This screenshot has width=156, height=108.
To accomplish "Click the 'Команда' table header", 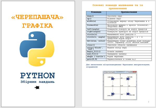I will 96,13.
